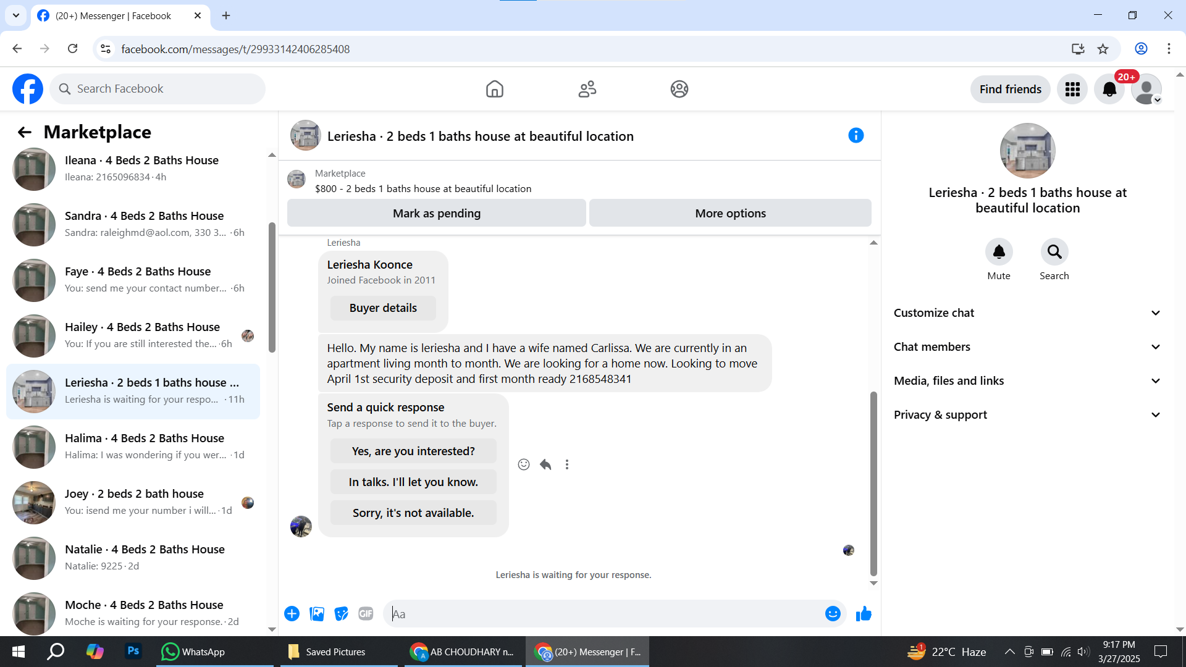Search in conversation using magnifier icon

point(1054,252)
